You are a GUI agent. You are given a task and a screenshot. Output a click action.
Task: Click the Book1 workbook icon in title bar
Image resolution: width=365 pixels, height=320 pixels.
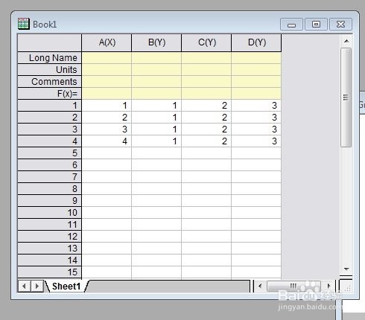point(24,24)
